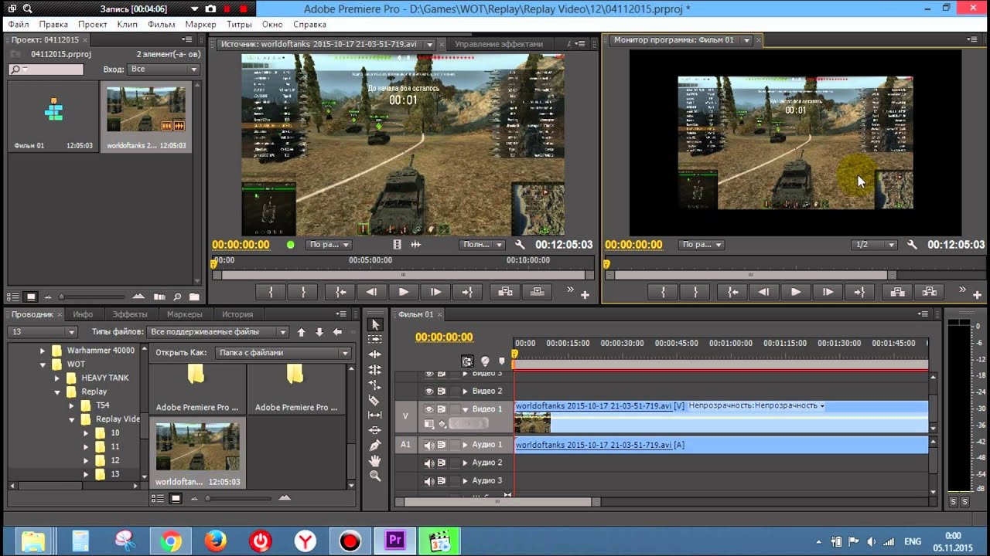This screenshot has width=990, height=556.
Task: Collapse the WOT folder in tree
Action: click(43, 364)
